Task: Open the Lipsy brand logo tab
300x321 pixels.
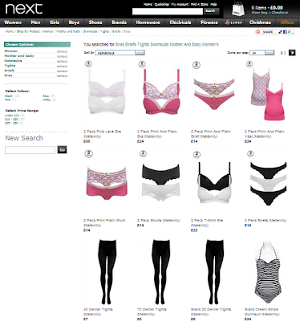Action: click(x=233, y=22)
